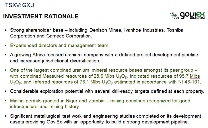The height and width of the screenshot is (128, 208).
Task: Click the words 'Toshiba' in first bullet
Action: coord(175,30)
